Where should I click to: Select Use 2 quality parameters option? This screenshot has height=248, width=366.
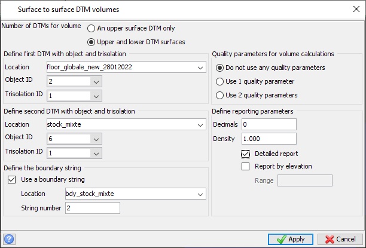point(220,95)
